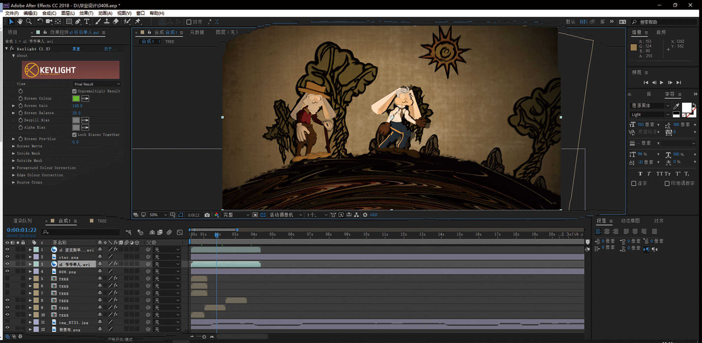This screenshot has height=343, width=702.
Task: Select the Pen tool
Action: point(78,22)
